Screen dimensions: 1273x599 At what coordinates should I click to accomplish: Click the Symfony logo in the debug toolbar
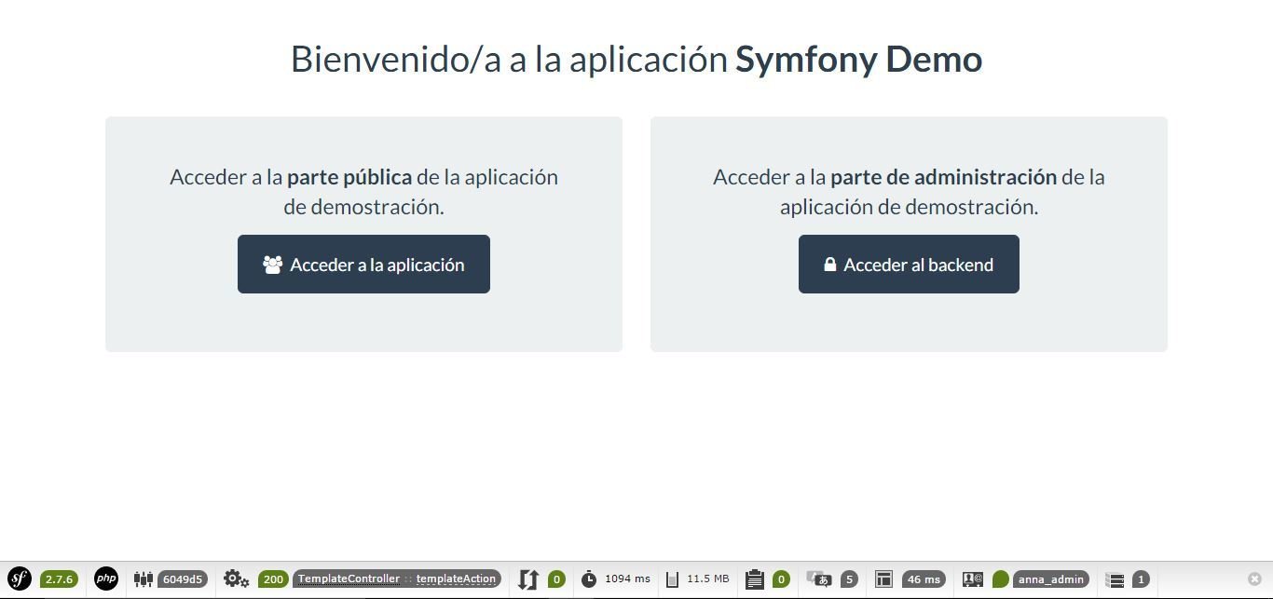tap(20, 579)
